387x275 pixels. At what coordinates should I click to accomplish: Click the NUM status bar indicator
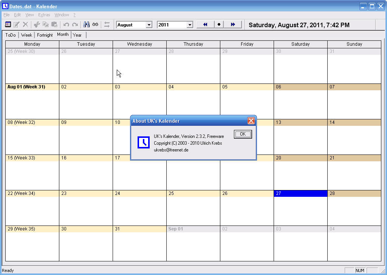(x=360, y=270)
